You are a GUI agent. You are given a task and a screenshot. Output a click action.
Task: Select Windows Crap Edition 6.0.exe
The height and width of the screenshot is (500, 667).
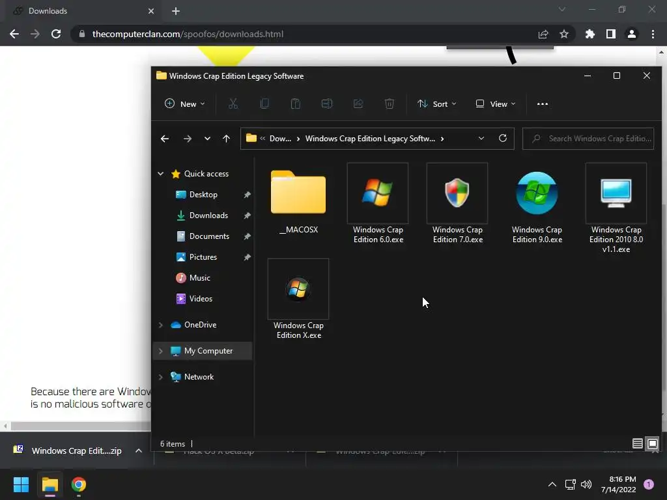pos(378,204)
